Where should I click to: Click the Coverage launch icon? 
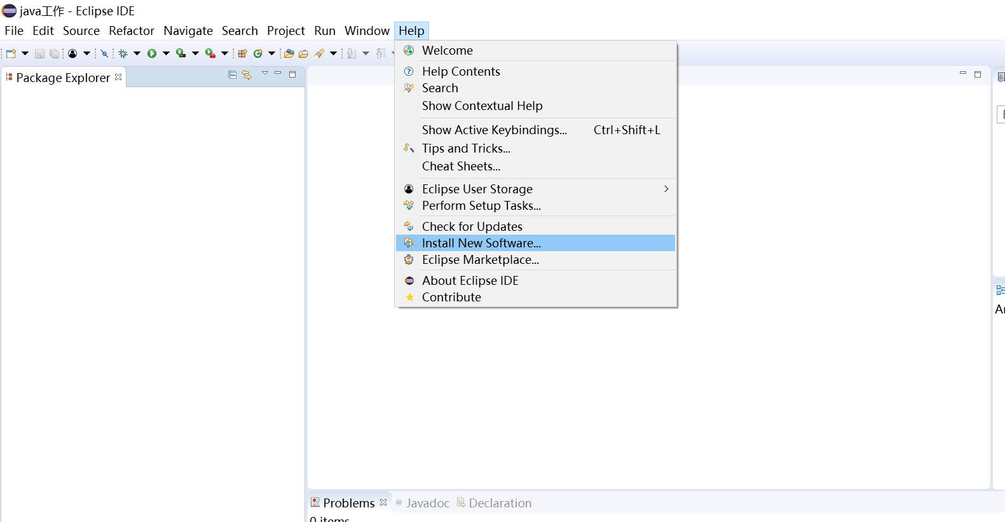[181, 53]
